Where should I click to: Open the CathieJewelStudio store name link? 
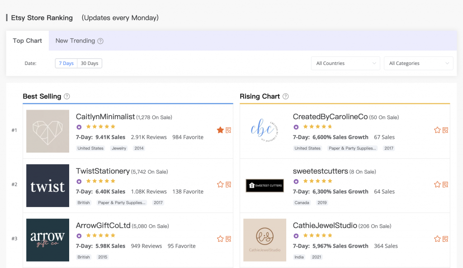click(325, 225)
